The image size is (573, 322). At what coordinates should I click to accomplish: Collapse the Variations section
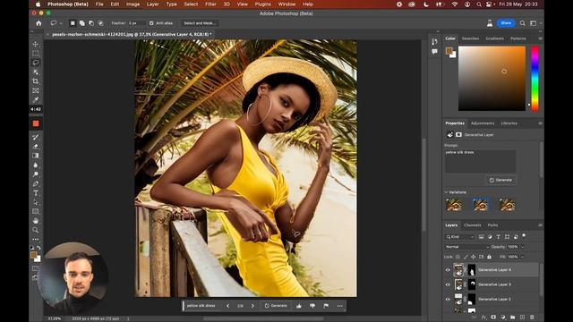[446, 192]
